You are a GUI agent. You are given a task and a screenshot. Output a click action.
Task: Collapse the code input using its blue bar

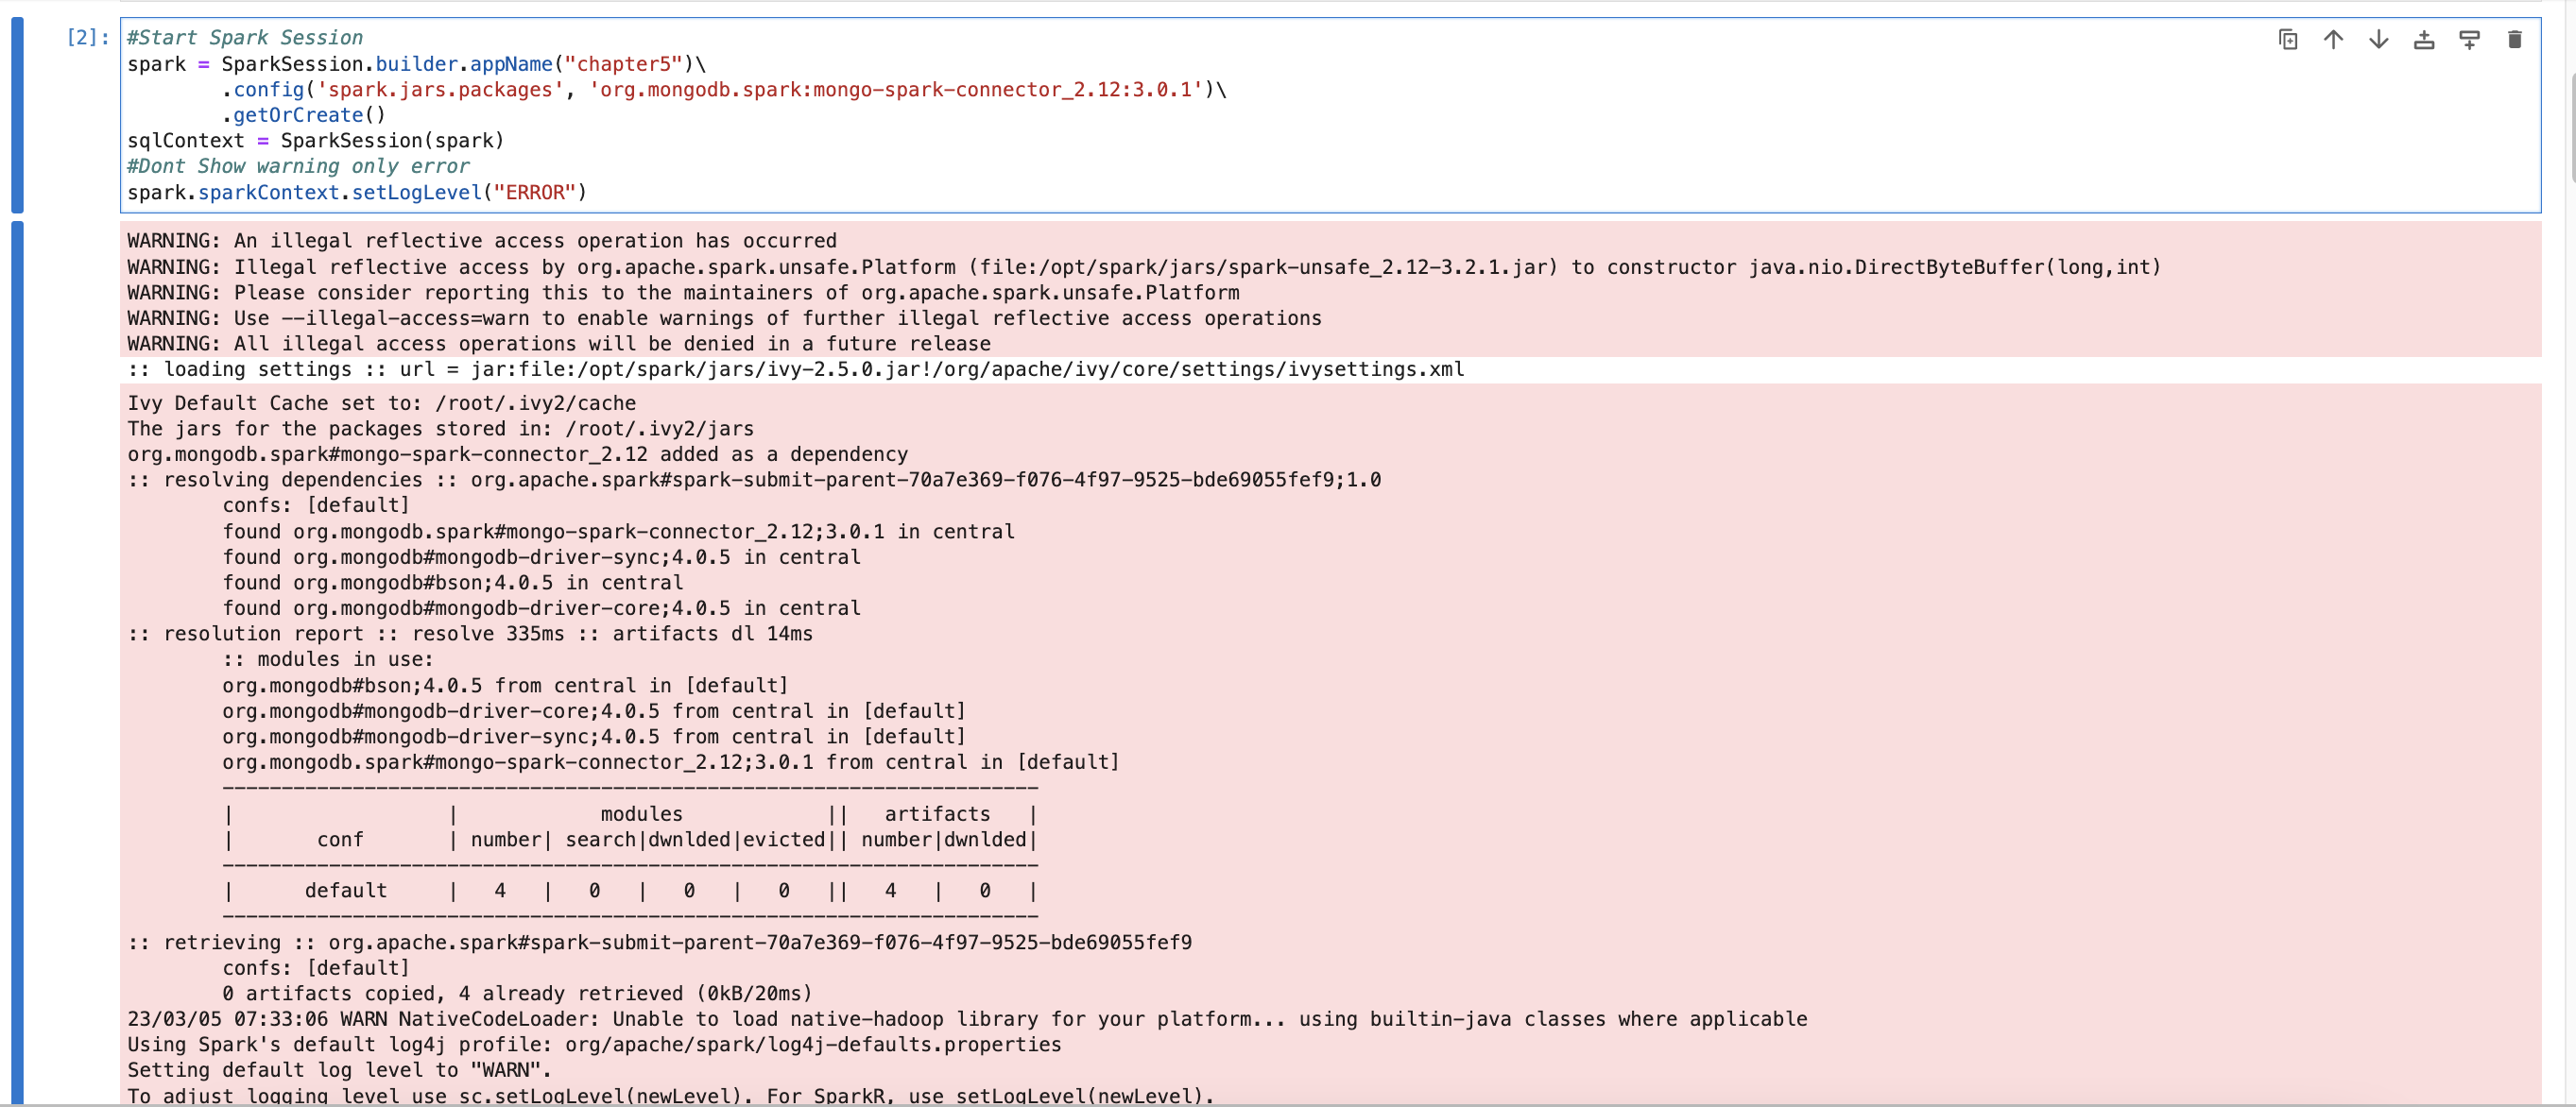17,114
